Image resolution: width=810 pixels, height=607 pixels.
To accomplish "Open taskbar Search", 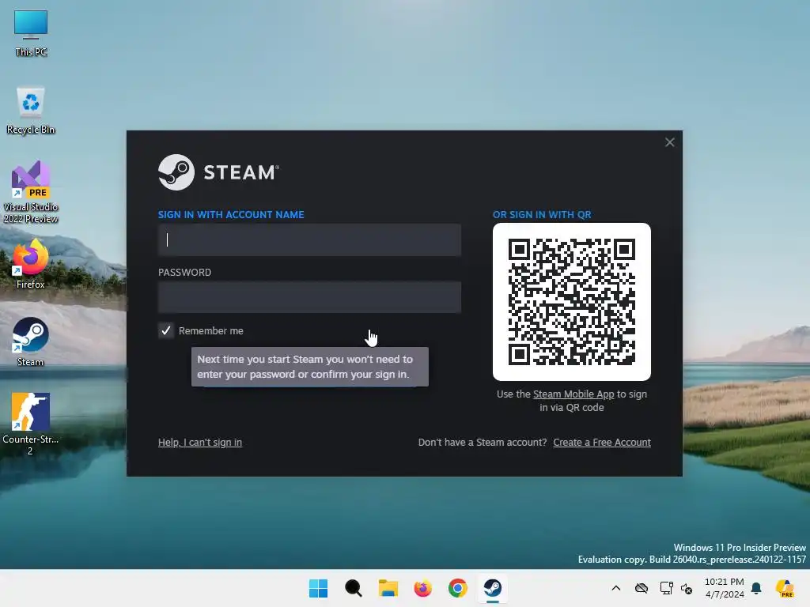I will (354, 588).
